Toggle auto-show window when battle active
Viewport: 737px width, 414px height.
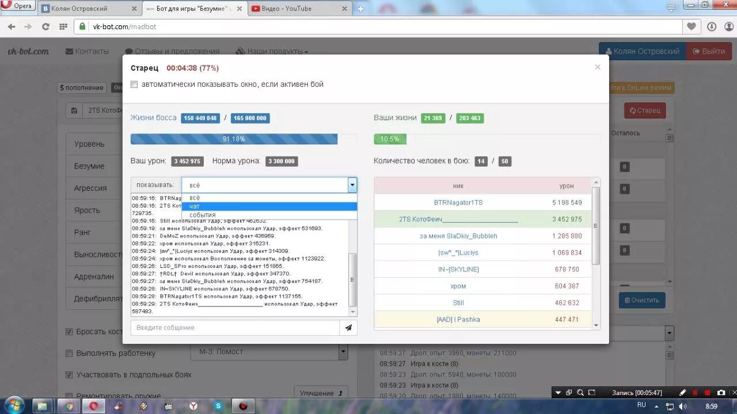(134, 85)
